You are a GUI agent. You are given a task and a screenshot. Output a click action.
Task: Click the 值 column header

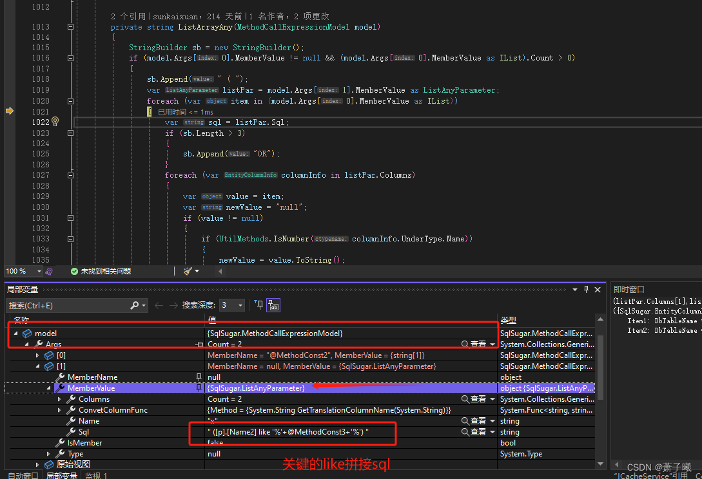point(212,319)
